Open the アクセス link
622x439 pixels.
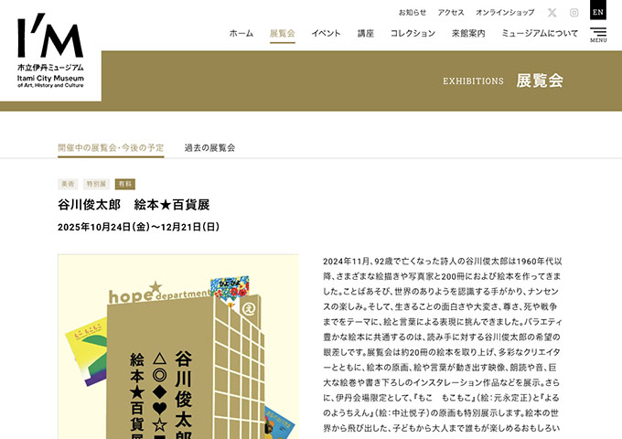[451, 13]
